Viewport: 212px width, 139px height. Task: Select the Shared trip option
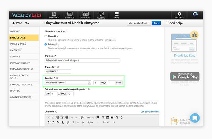46,36
